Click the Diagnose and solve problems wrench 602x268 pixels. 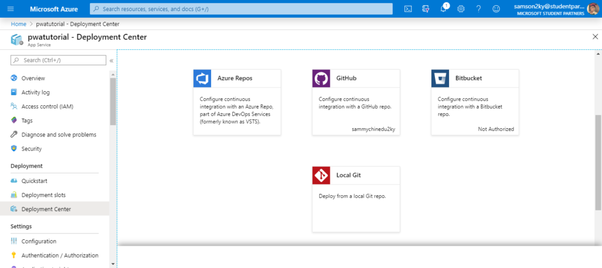pos(14,135)
